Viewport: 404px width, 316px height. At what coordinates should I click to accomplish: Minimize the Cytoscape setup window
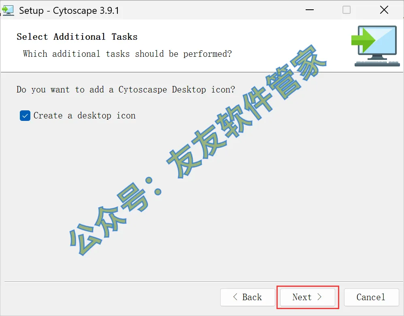(309, 10)
